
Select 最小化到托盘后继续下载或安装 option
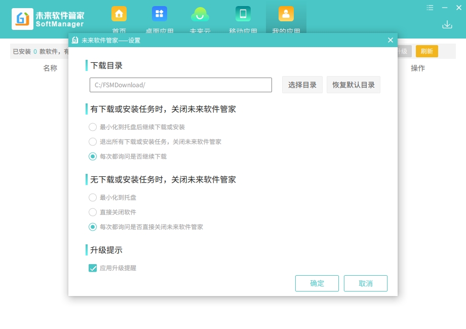tap(93, 127)
